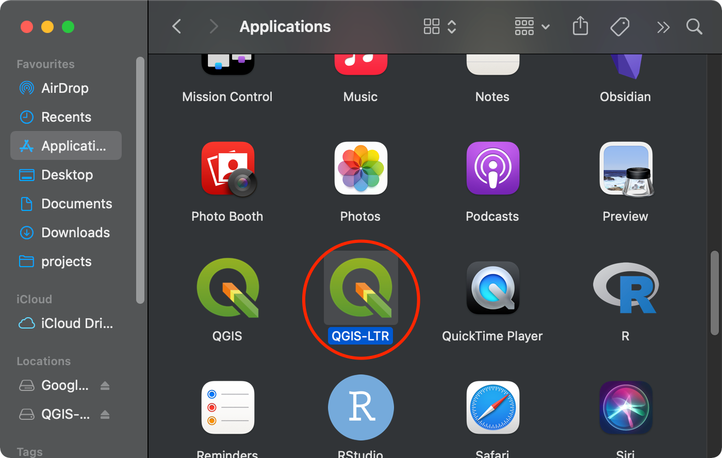The image size is (722, 458).
Task: Show more toolbar items via double chevron
Action: [x=663, y=27]
